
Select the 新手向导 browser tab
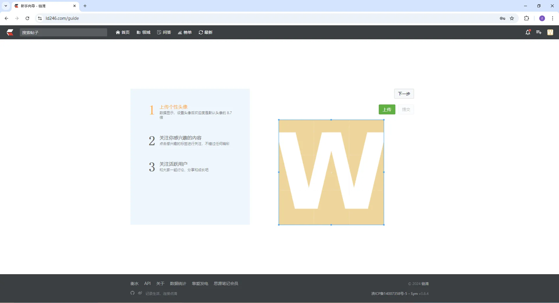click(45, 6)
